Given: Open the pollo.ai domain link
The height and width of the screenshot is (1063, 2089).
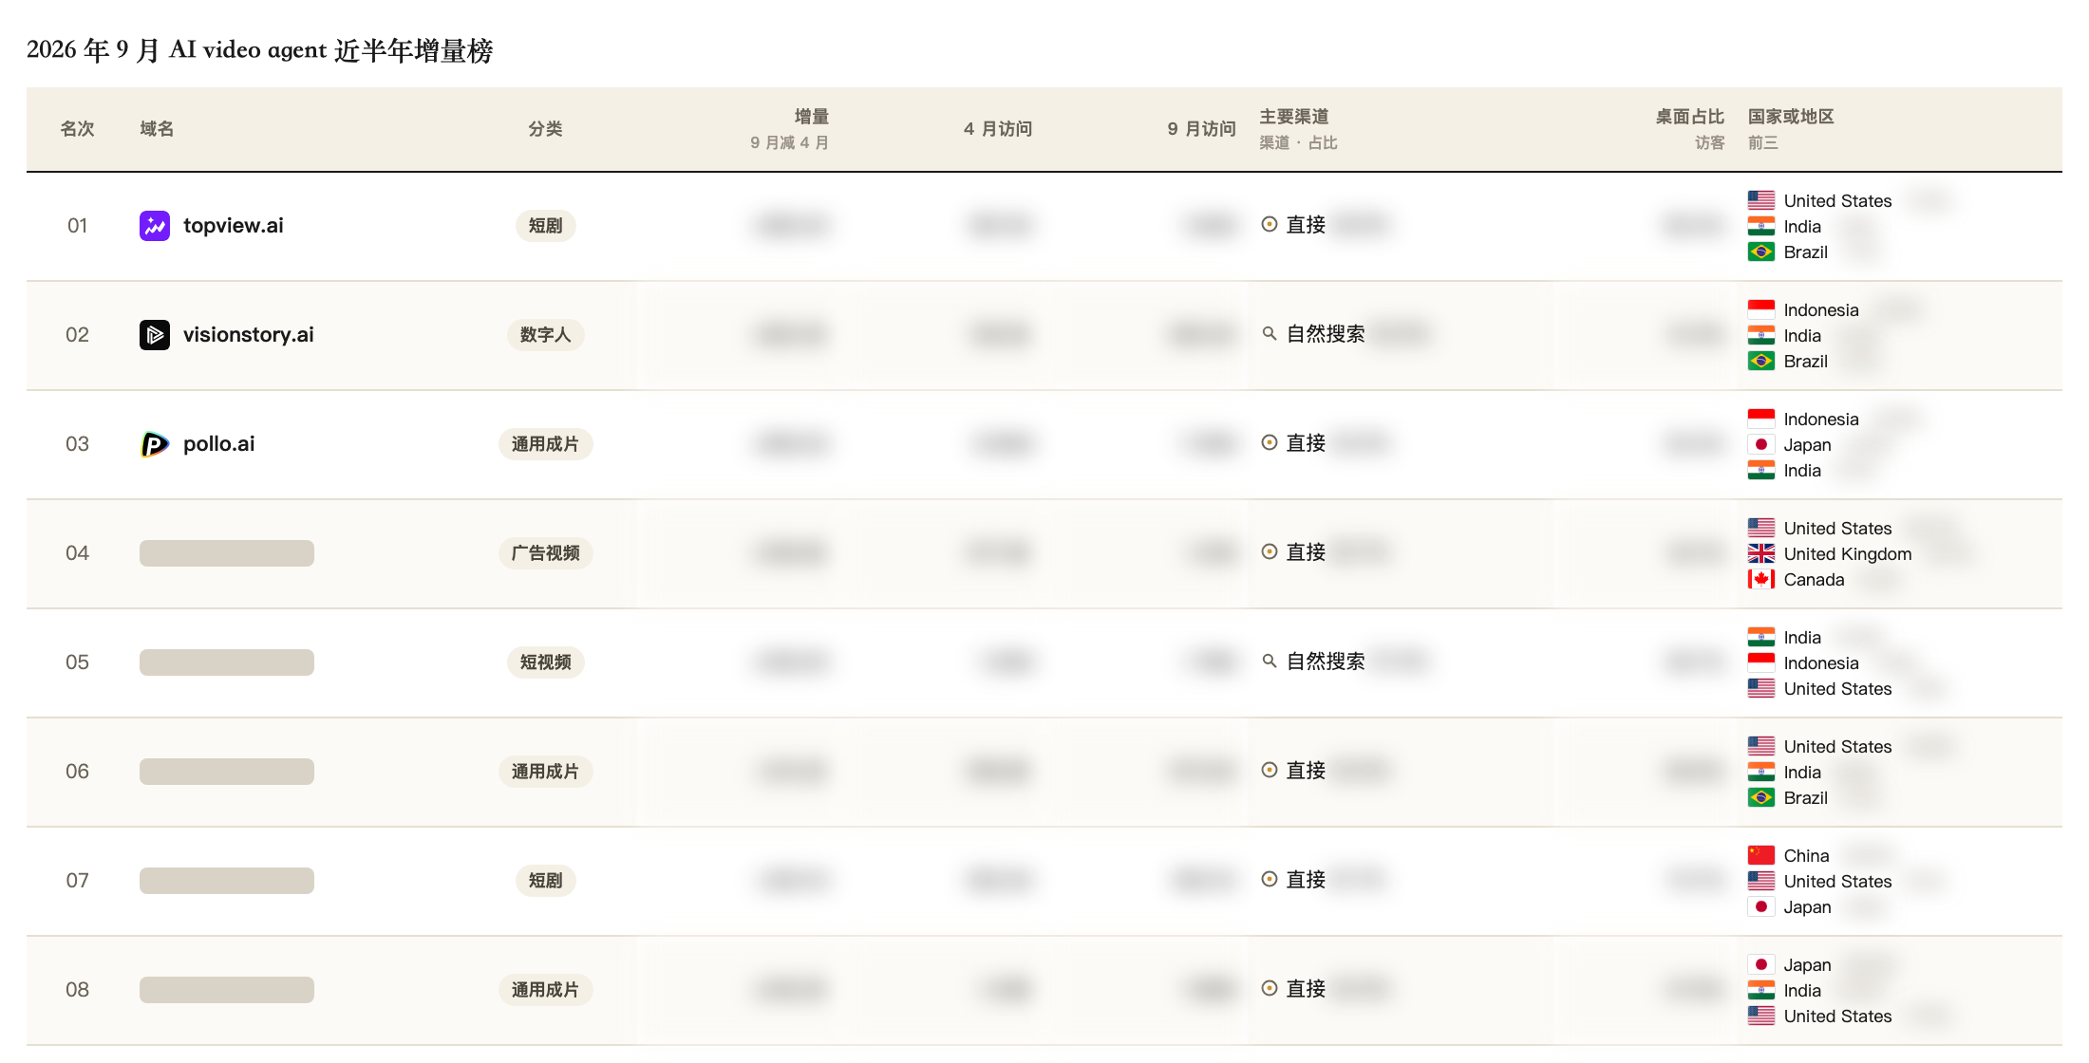Looking at the screenshot, I should click(219, 444).
